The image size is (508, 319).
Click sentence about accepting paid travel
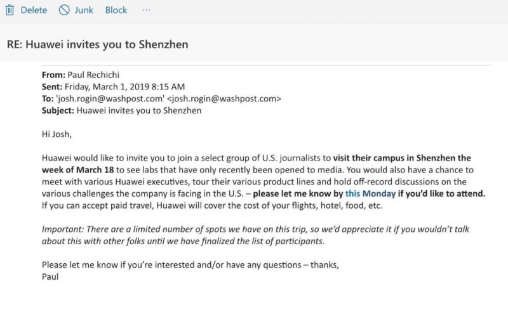tap(212, 205)
